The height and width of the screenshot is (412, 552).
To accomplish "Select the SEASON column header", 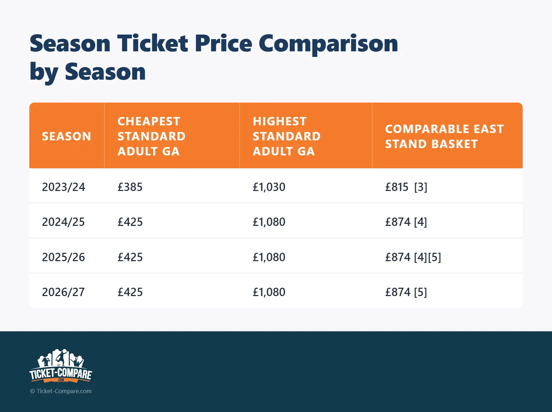I will coord(66,136).
